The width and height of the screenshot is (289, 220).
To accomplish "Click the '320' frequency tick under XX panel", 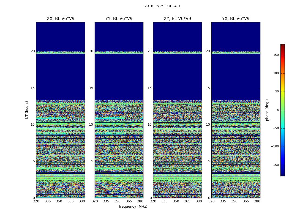I will (36, 201).
